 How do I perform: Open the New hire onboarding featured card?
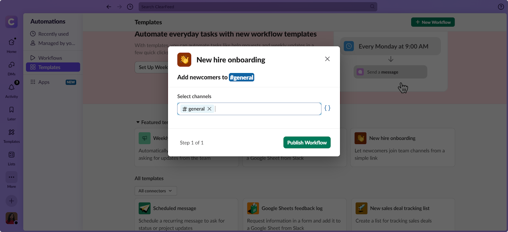(x=403, y=148)
